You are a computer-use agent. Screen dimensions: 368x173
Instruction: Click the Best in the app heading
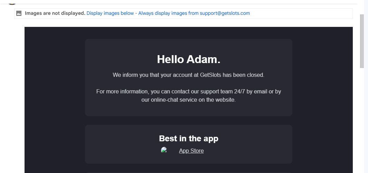pyautogui.click(x=189, y=138)
